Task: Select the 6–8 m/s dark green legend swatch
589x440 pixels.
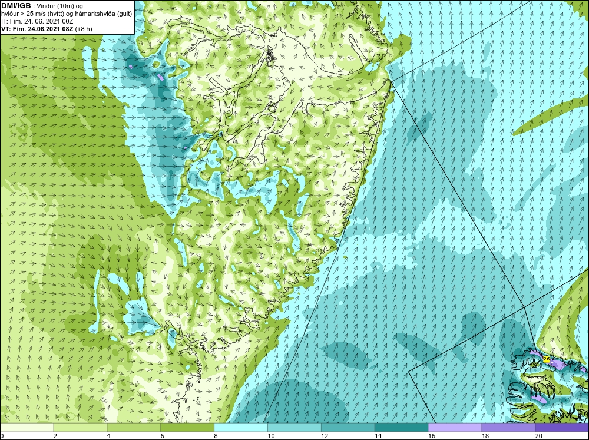Action: click(187, 428)
